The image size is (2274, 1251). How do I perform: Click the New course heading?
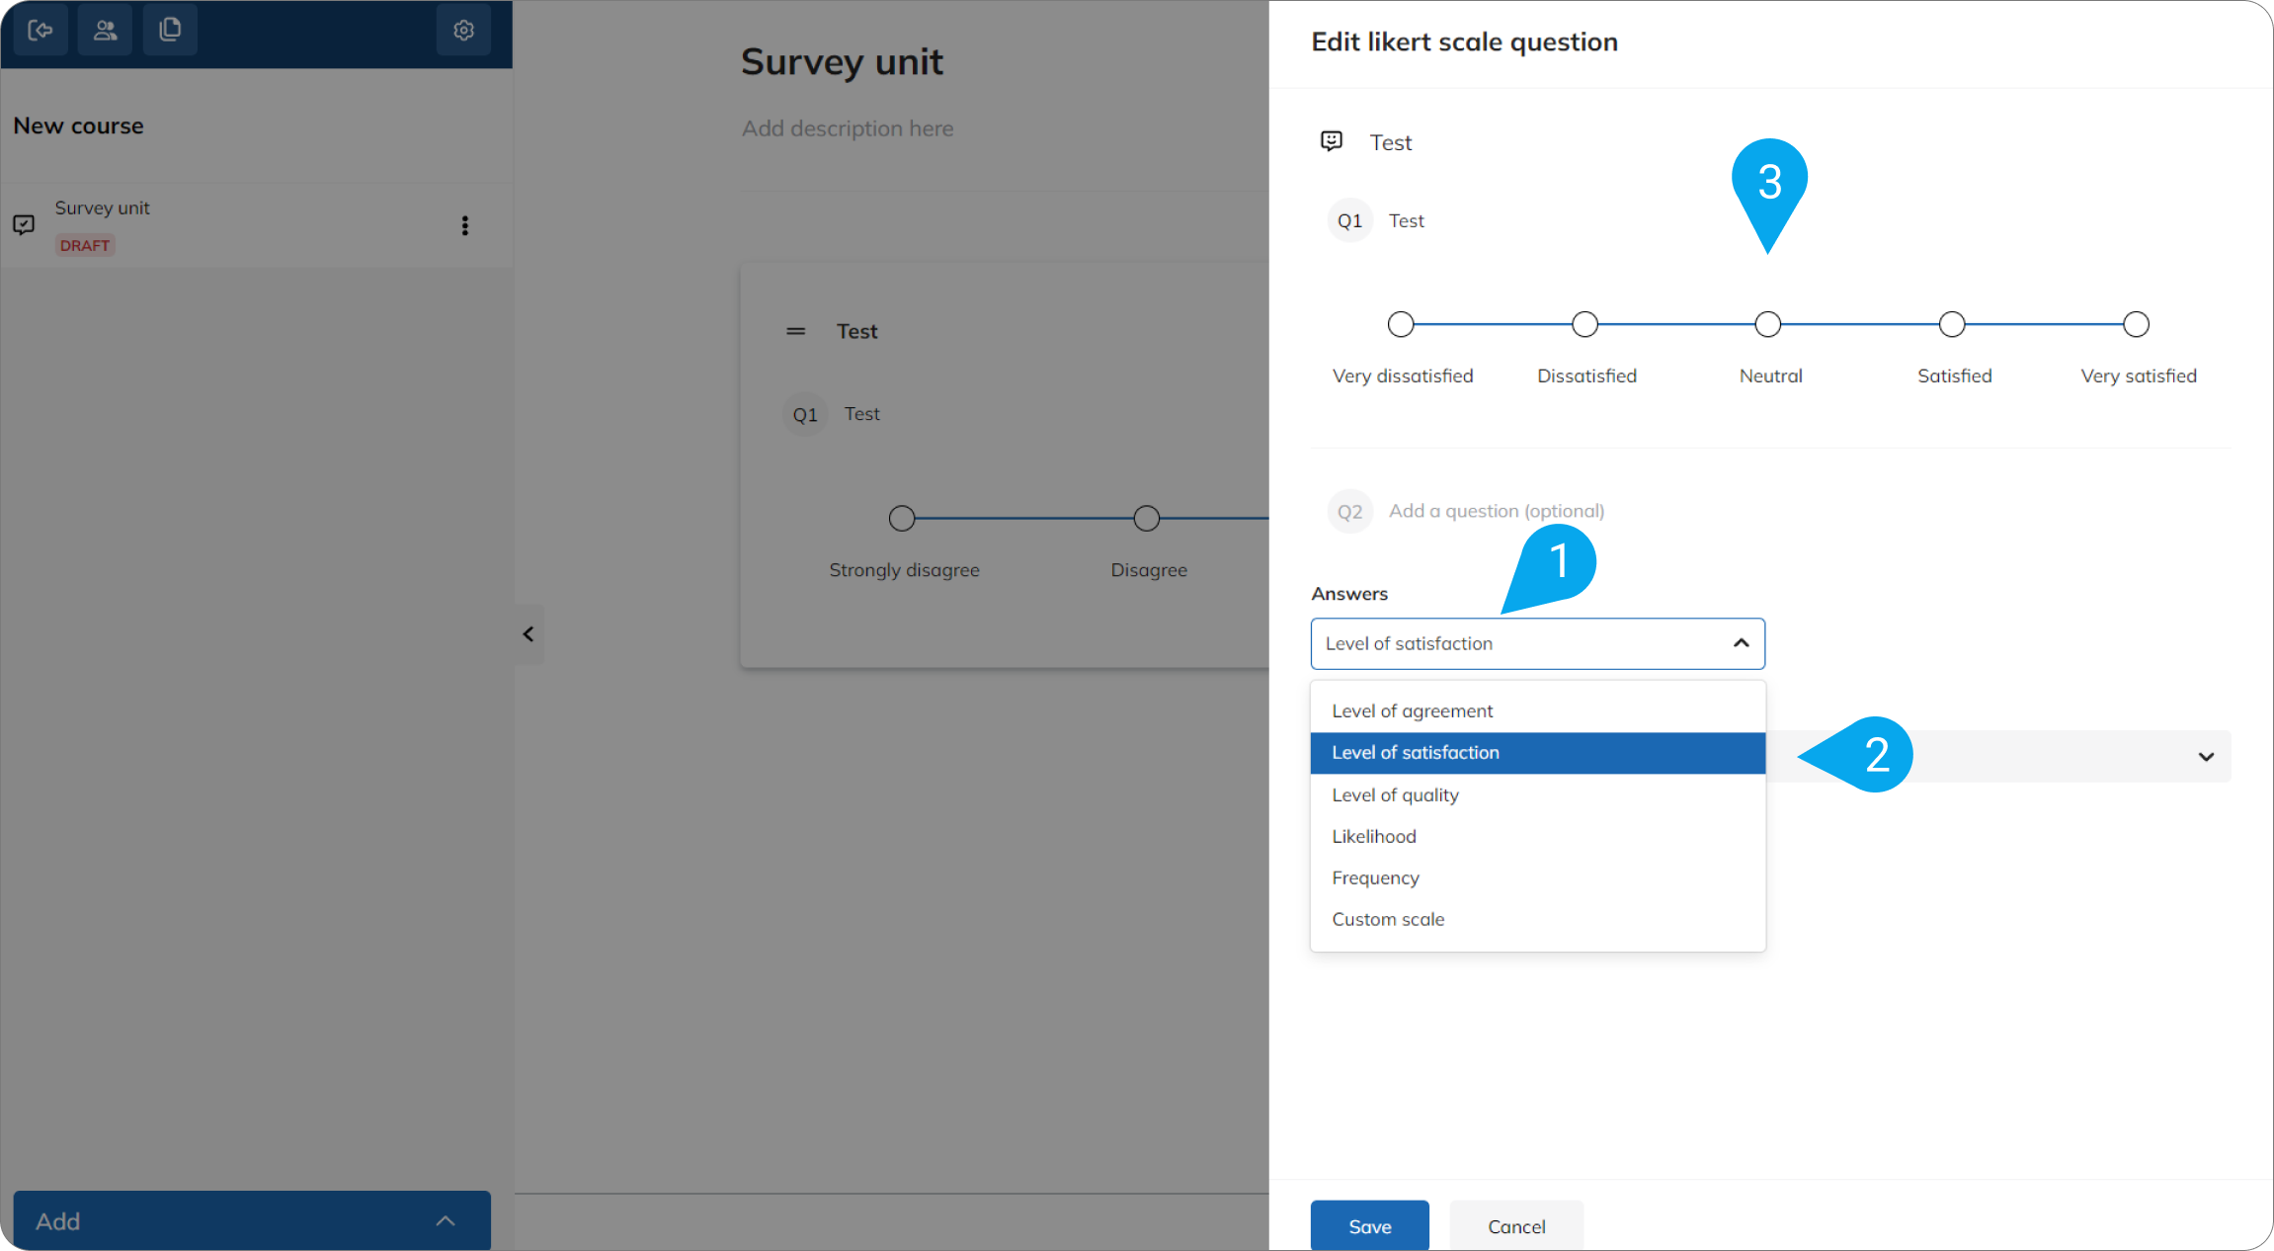click(x=78, y=125)
